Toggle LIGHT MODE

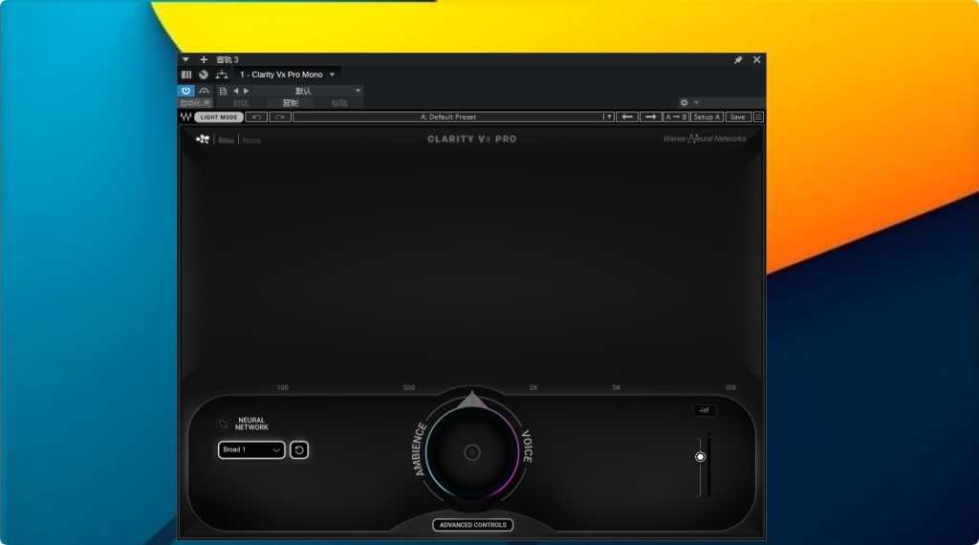[x=219, y=117]
